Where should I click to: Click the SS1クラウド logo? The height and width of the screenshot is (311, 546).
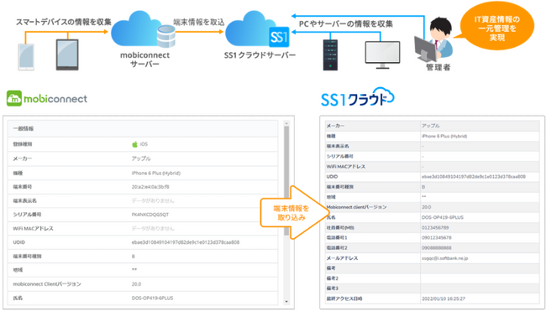[x=357, y=97]
